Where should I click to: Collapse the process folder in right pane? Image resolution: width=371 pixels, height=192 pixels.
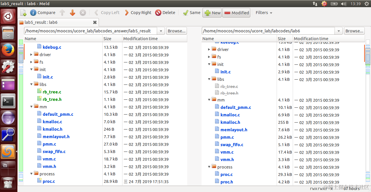pos(209,167)
